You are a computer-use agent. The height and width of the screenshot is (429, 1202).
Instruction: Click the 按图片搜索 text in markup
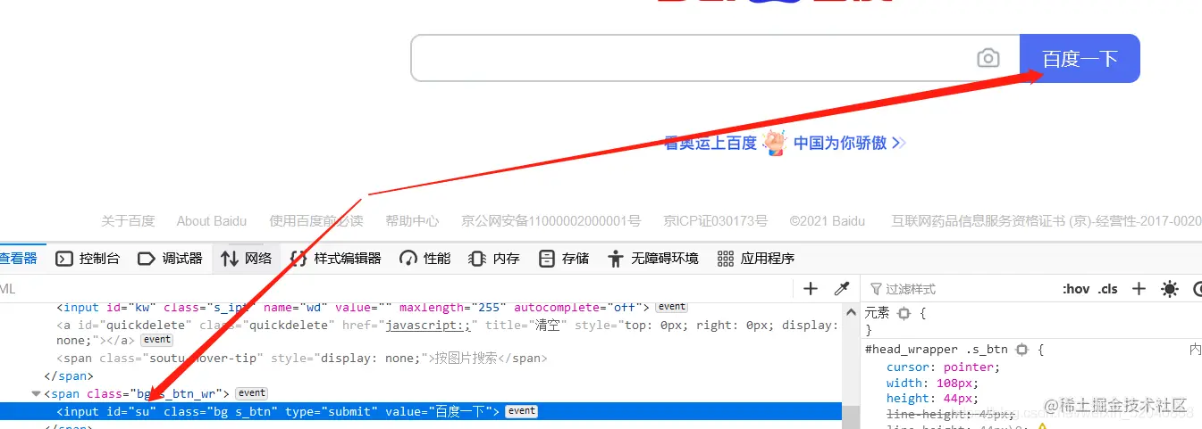point(466,359)
